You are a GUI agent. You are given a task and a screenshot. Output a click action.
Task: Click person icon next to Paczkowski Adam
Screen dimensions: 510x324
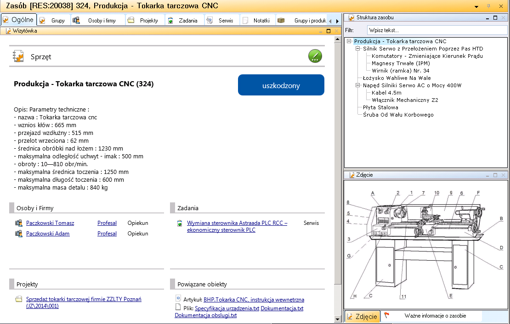(18, 233)
